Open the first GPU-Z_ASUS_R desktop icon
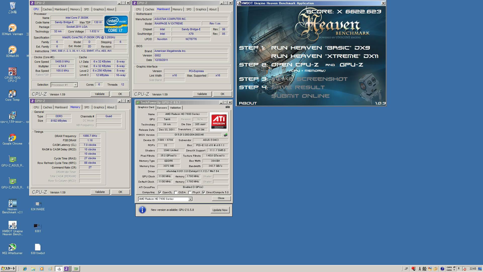The height and width of the screenshot is (272, 483). (12, 161)
